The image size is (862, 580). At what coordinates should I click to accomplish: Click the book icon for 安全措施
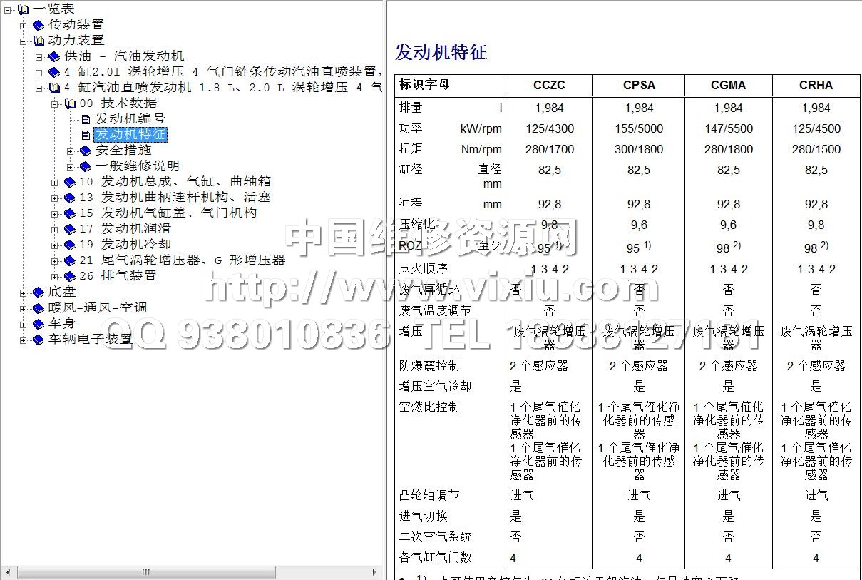pos(86,151)
